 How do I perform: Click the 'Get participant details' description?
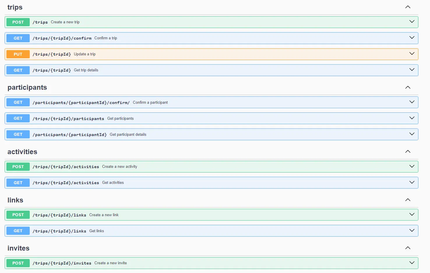tap(128, 135)
